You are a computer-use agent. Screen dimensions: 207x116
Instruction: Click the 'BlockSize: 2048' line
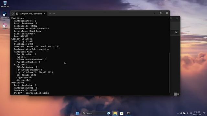pyautogui.click(x=24, y=44)
